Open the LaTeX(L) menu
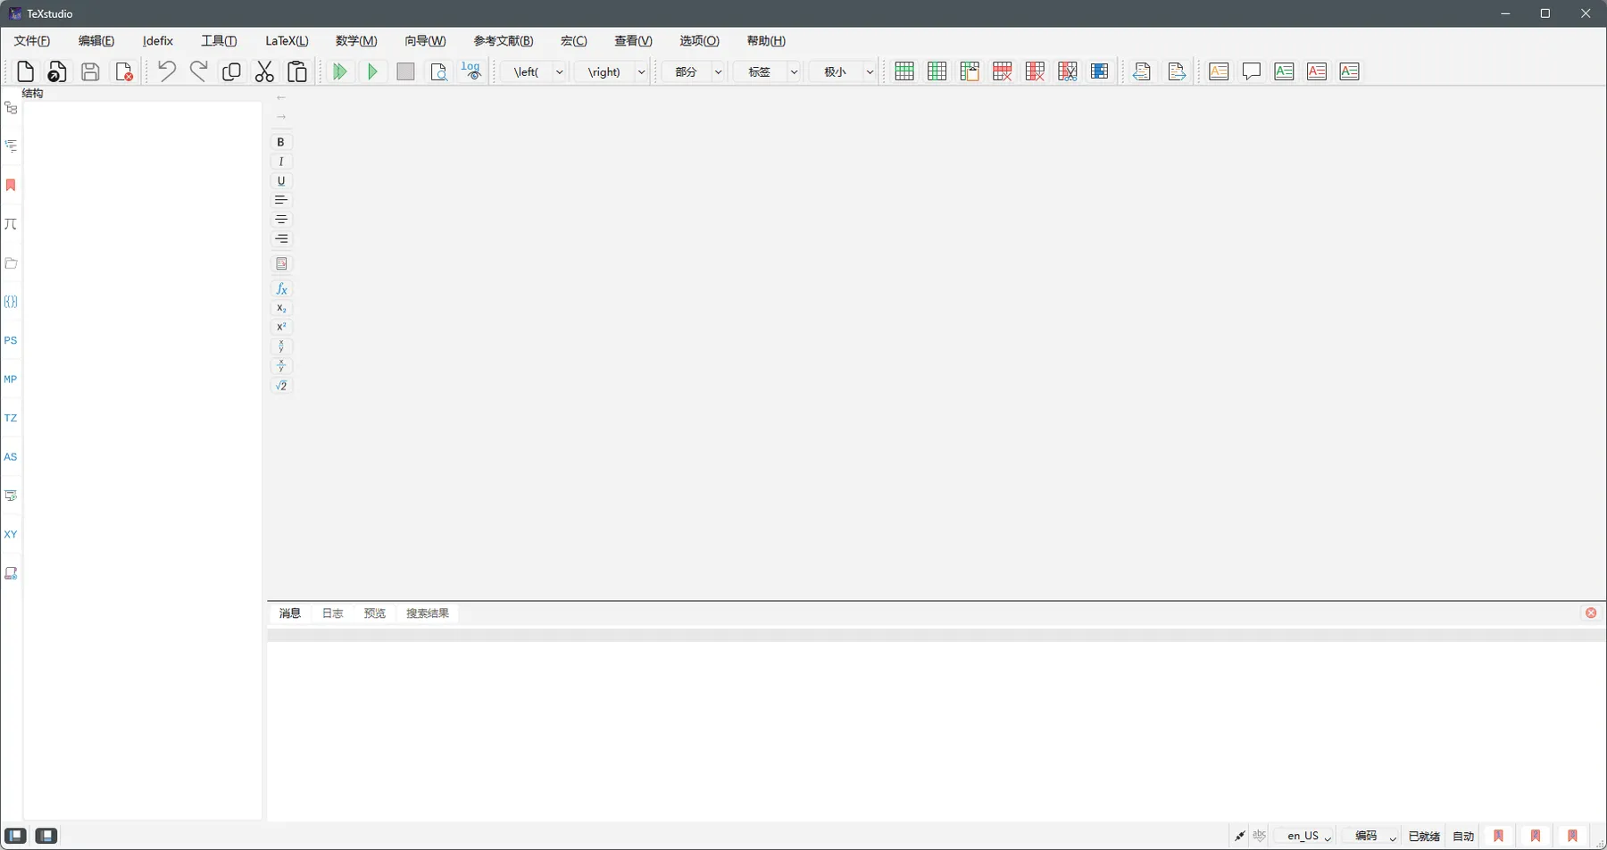 click(x=287, y=41)
